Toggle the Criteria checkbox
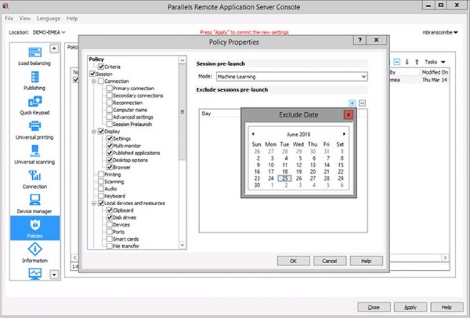The width and height of the screenshot is (470, 318). pyautogui.click(x=101, y=67)
